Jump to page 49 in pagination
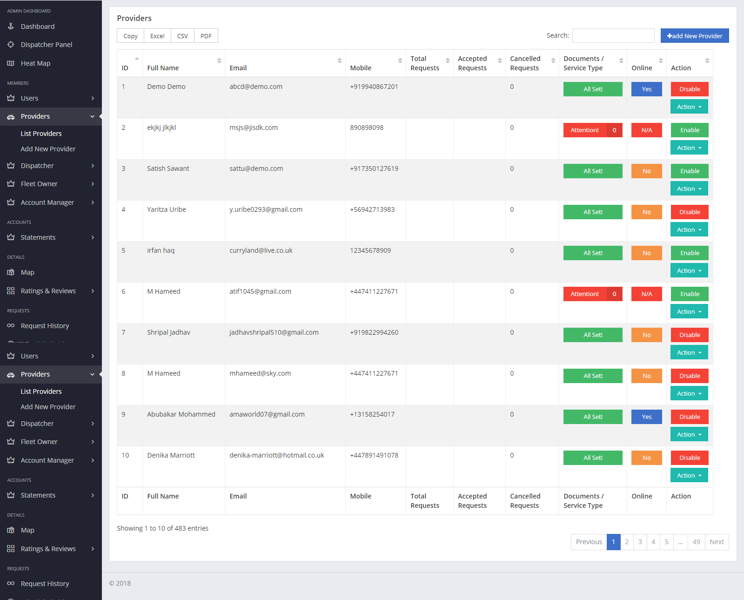 (696, 542)
